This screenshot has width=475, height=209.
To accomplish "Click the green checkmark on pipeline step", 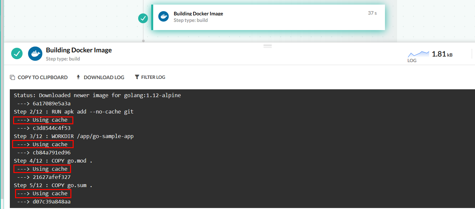I will (143, 18).
